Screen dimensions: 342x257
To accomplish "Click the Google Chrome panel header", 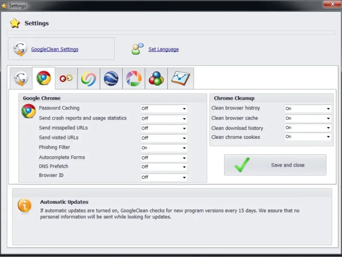I will tap(41, 98).
